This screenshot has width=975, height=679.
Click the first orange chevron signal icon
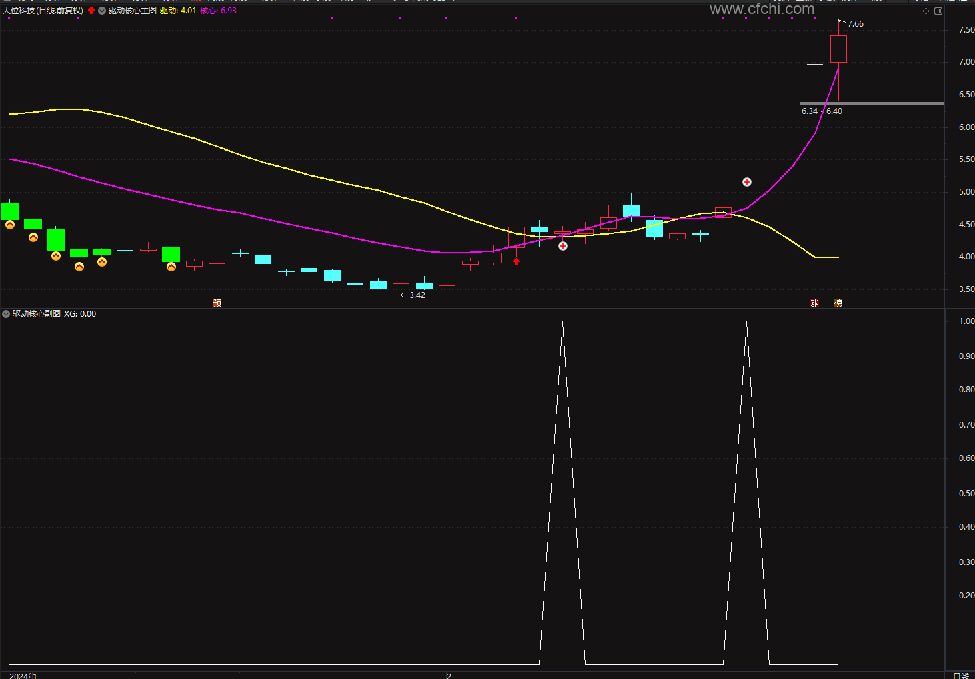(x=10, y=225)
